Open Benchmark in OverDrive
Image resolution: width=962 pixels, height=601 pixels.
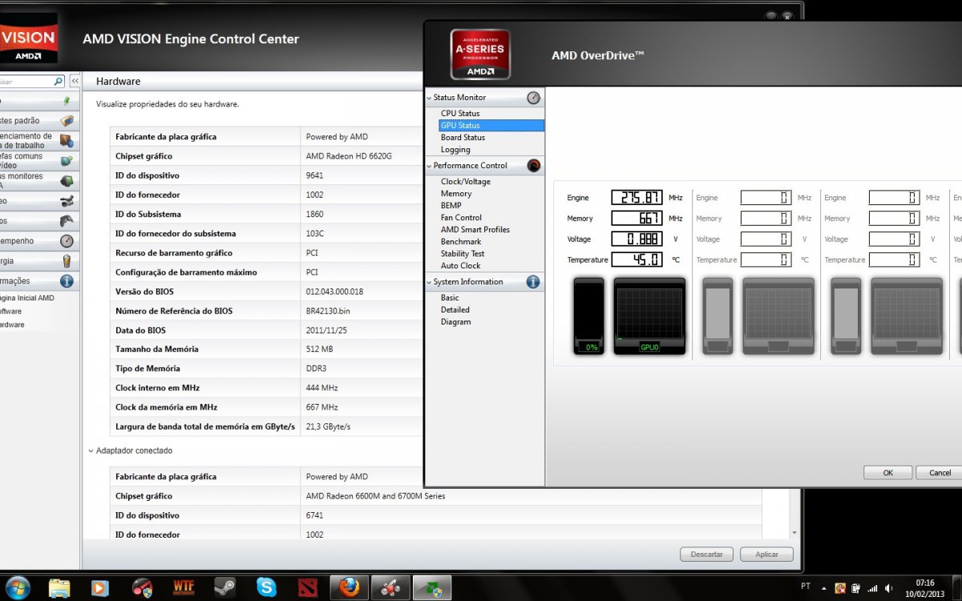pos(461,242)
